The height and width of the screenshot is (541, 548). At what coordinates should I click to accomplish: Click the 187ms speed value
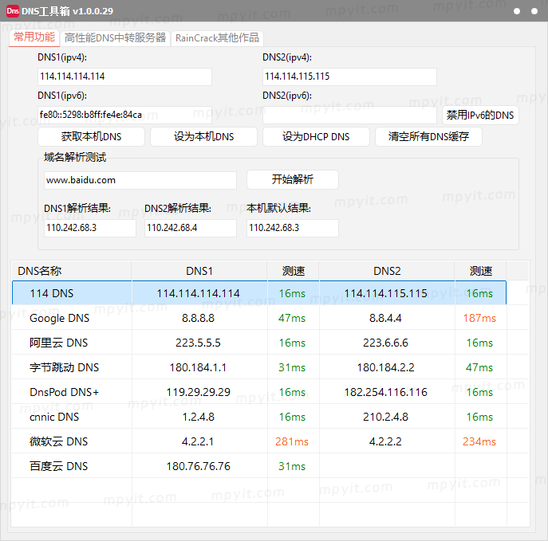479,319
